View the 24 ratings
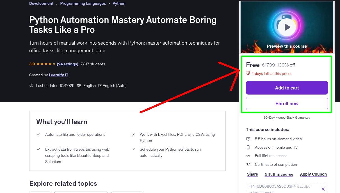 pyautogui.click(x=67, y=64)
